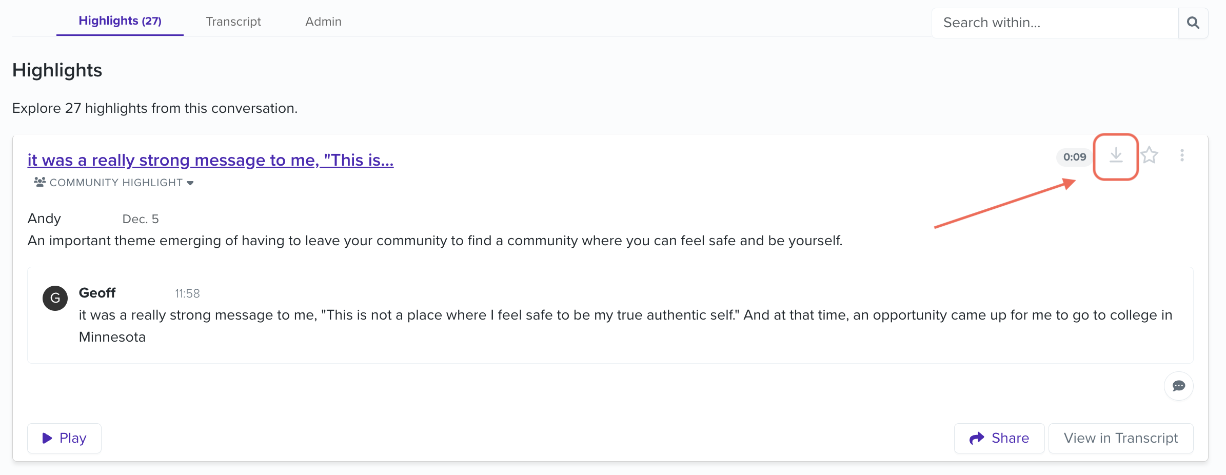Click Geoff's G avatar circle
The width and height of the screenshot is (1226, 475).
pos(55,298)
